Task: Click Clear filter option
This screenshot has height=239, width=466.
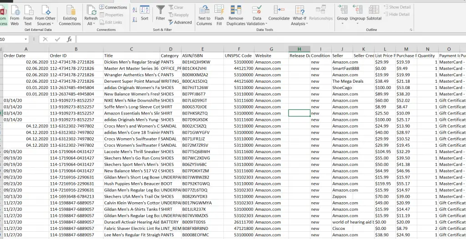Action: click(x=176, y=7)
